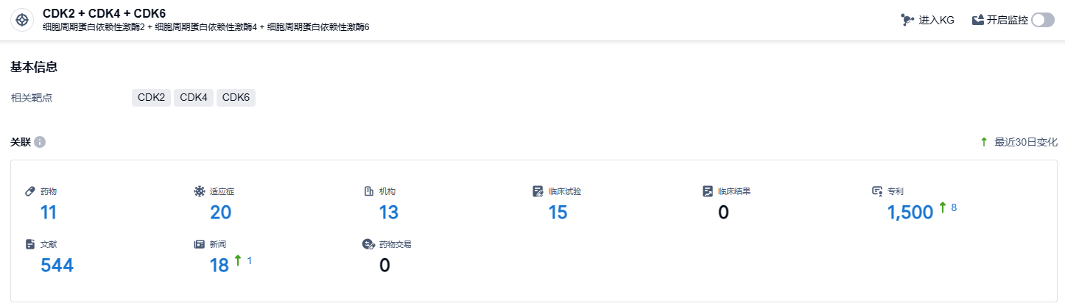This screenshot has width=1065, height=306.
Task: Click the patent icon beside 专利
Action: [876, 191]
